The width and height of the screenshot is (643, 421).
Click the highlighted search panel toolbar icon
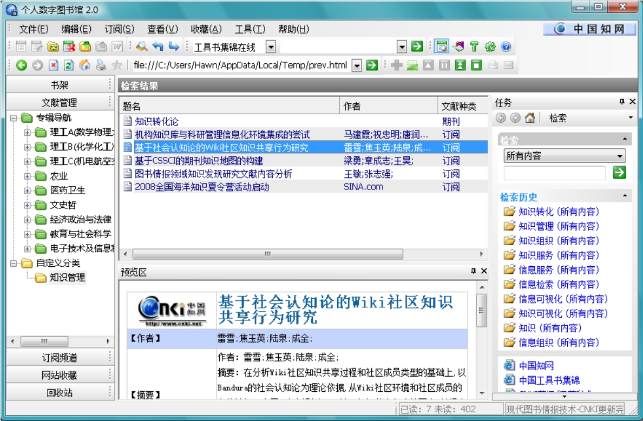(442, 47)
